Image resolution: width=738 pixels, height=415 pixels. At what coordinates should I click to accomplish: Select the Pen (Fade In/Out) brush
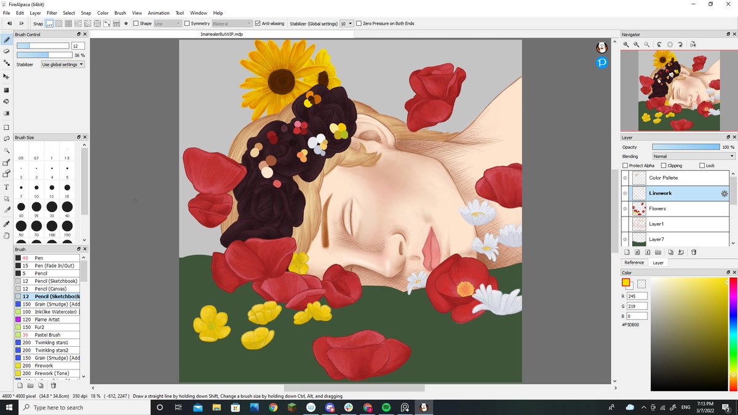click(x=47, y=266)
